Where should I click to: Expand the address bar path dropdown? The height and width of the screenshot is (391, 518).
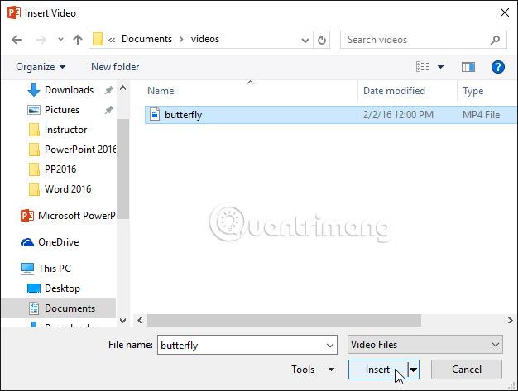[x=305, y=41]
